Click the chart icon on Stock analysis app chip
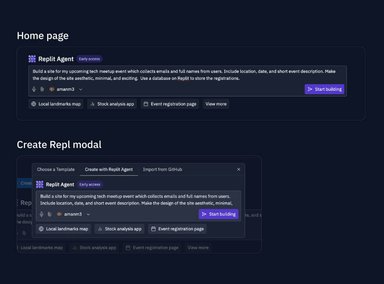The width and height of the screenshot is (384, 284). point(92,104)
